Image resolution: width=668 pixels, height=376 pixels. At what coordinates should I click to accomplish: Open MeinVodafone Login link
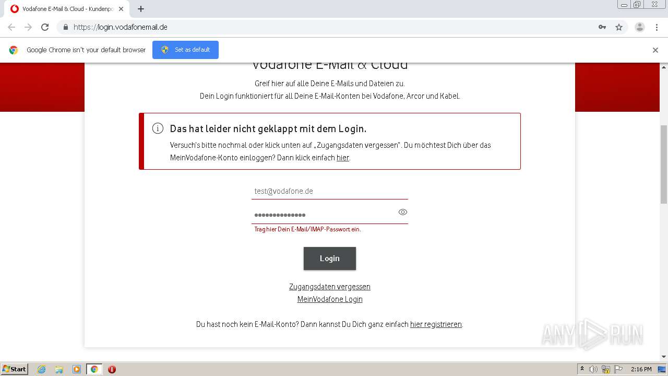330,299
